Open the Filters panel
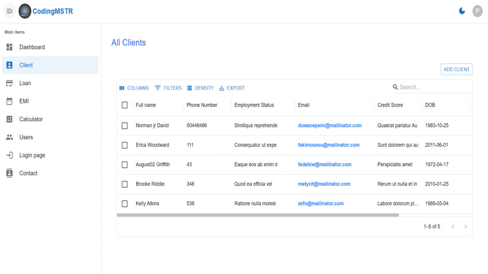488x274 pixels. pyautogui.click(x=168, y=88)
